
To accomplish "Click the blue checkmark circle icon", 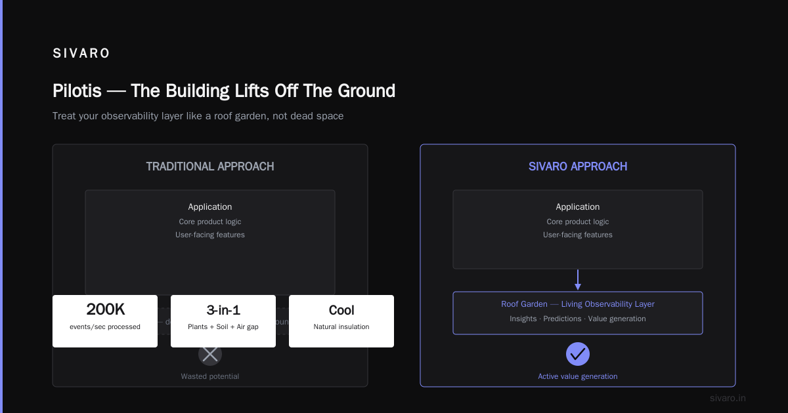I will click(578, 354).
